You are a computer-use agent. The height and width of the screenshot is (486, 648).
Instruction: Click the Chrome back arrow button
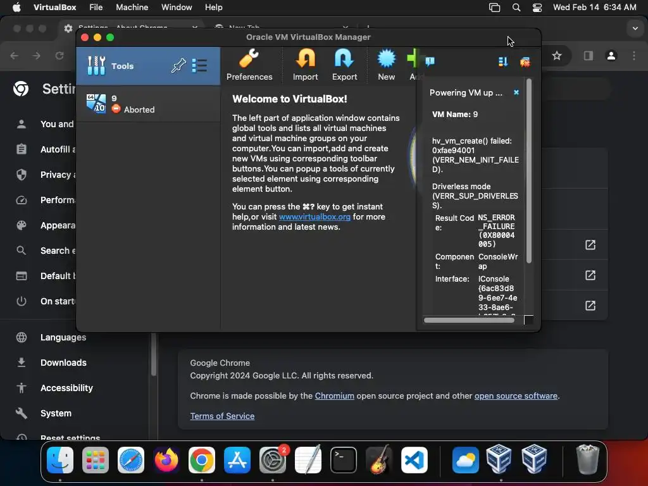click(x=15, y=56)
